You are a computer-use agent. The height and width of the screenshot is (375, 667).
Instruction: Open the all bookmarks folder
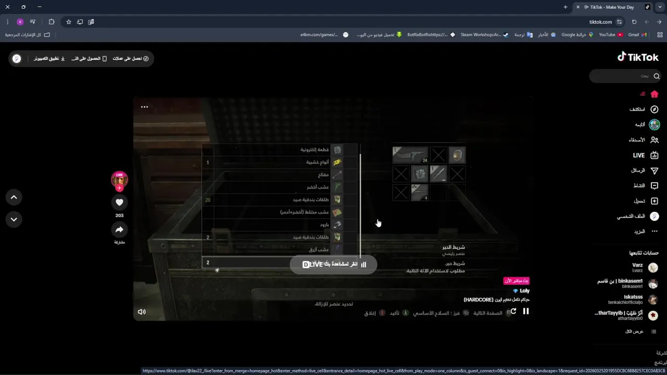[x=27, y=34]
